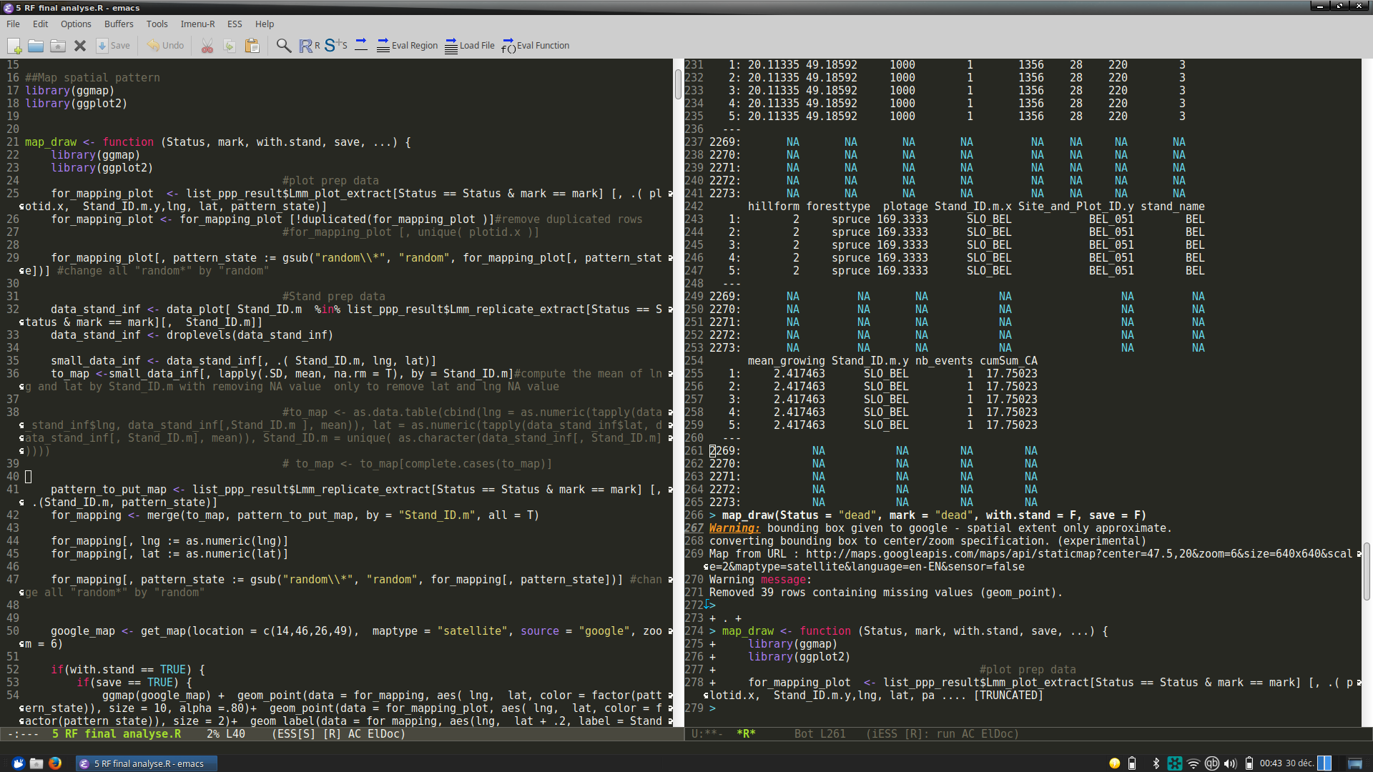Click the R console scrollbar thumb
Image resolution: width=1373 pixels, height=772 pixels.
pyautogui.click(x=1367, y=572)
